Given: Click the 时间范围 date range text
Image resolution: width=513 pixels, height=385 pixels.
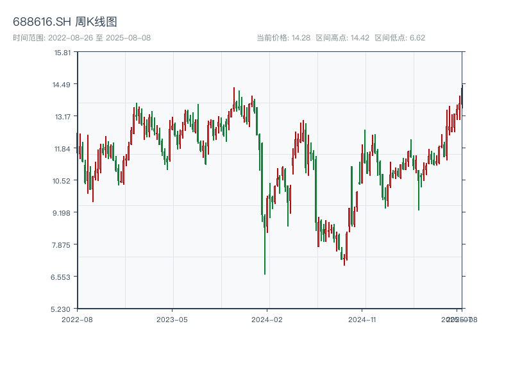Looking at the screenshot, I should (x=82, y=38).
